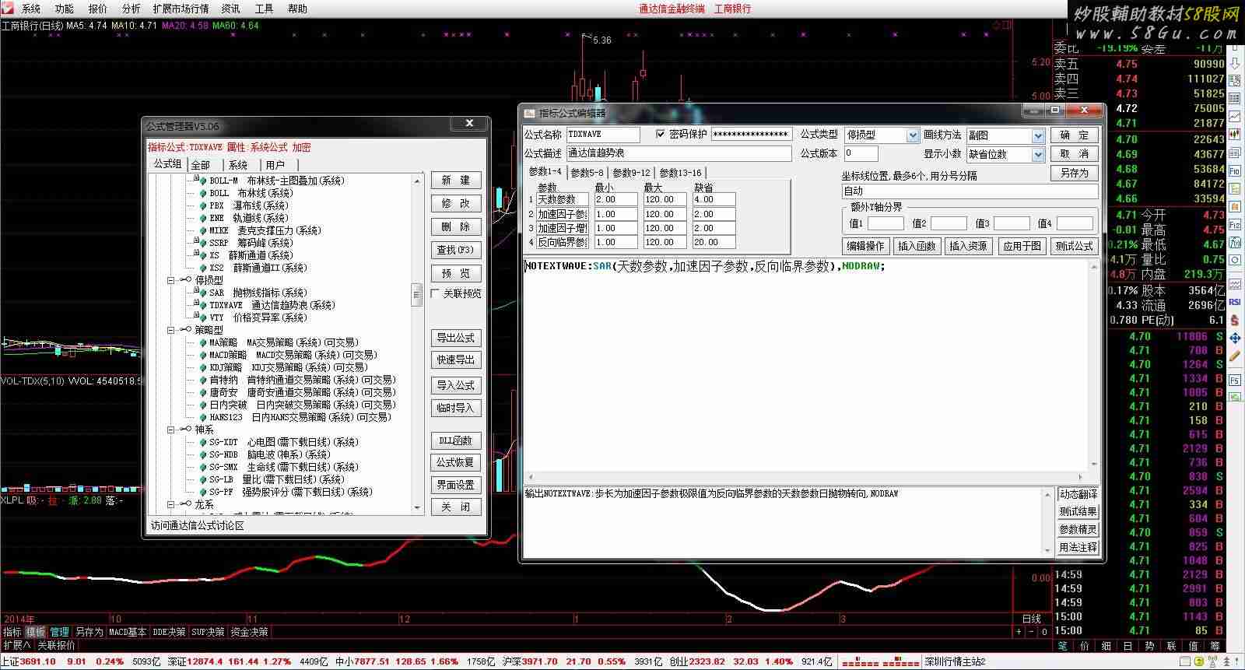Click the 动态翻译 button
The height and width of the screenshot is (670, 1245).
1078,494
